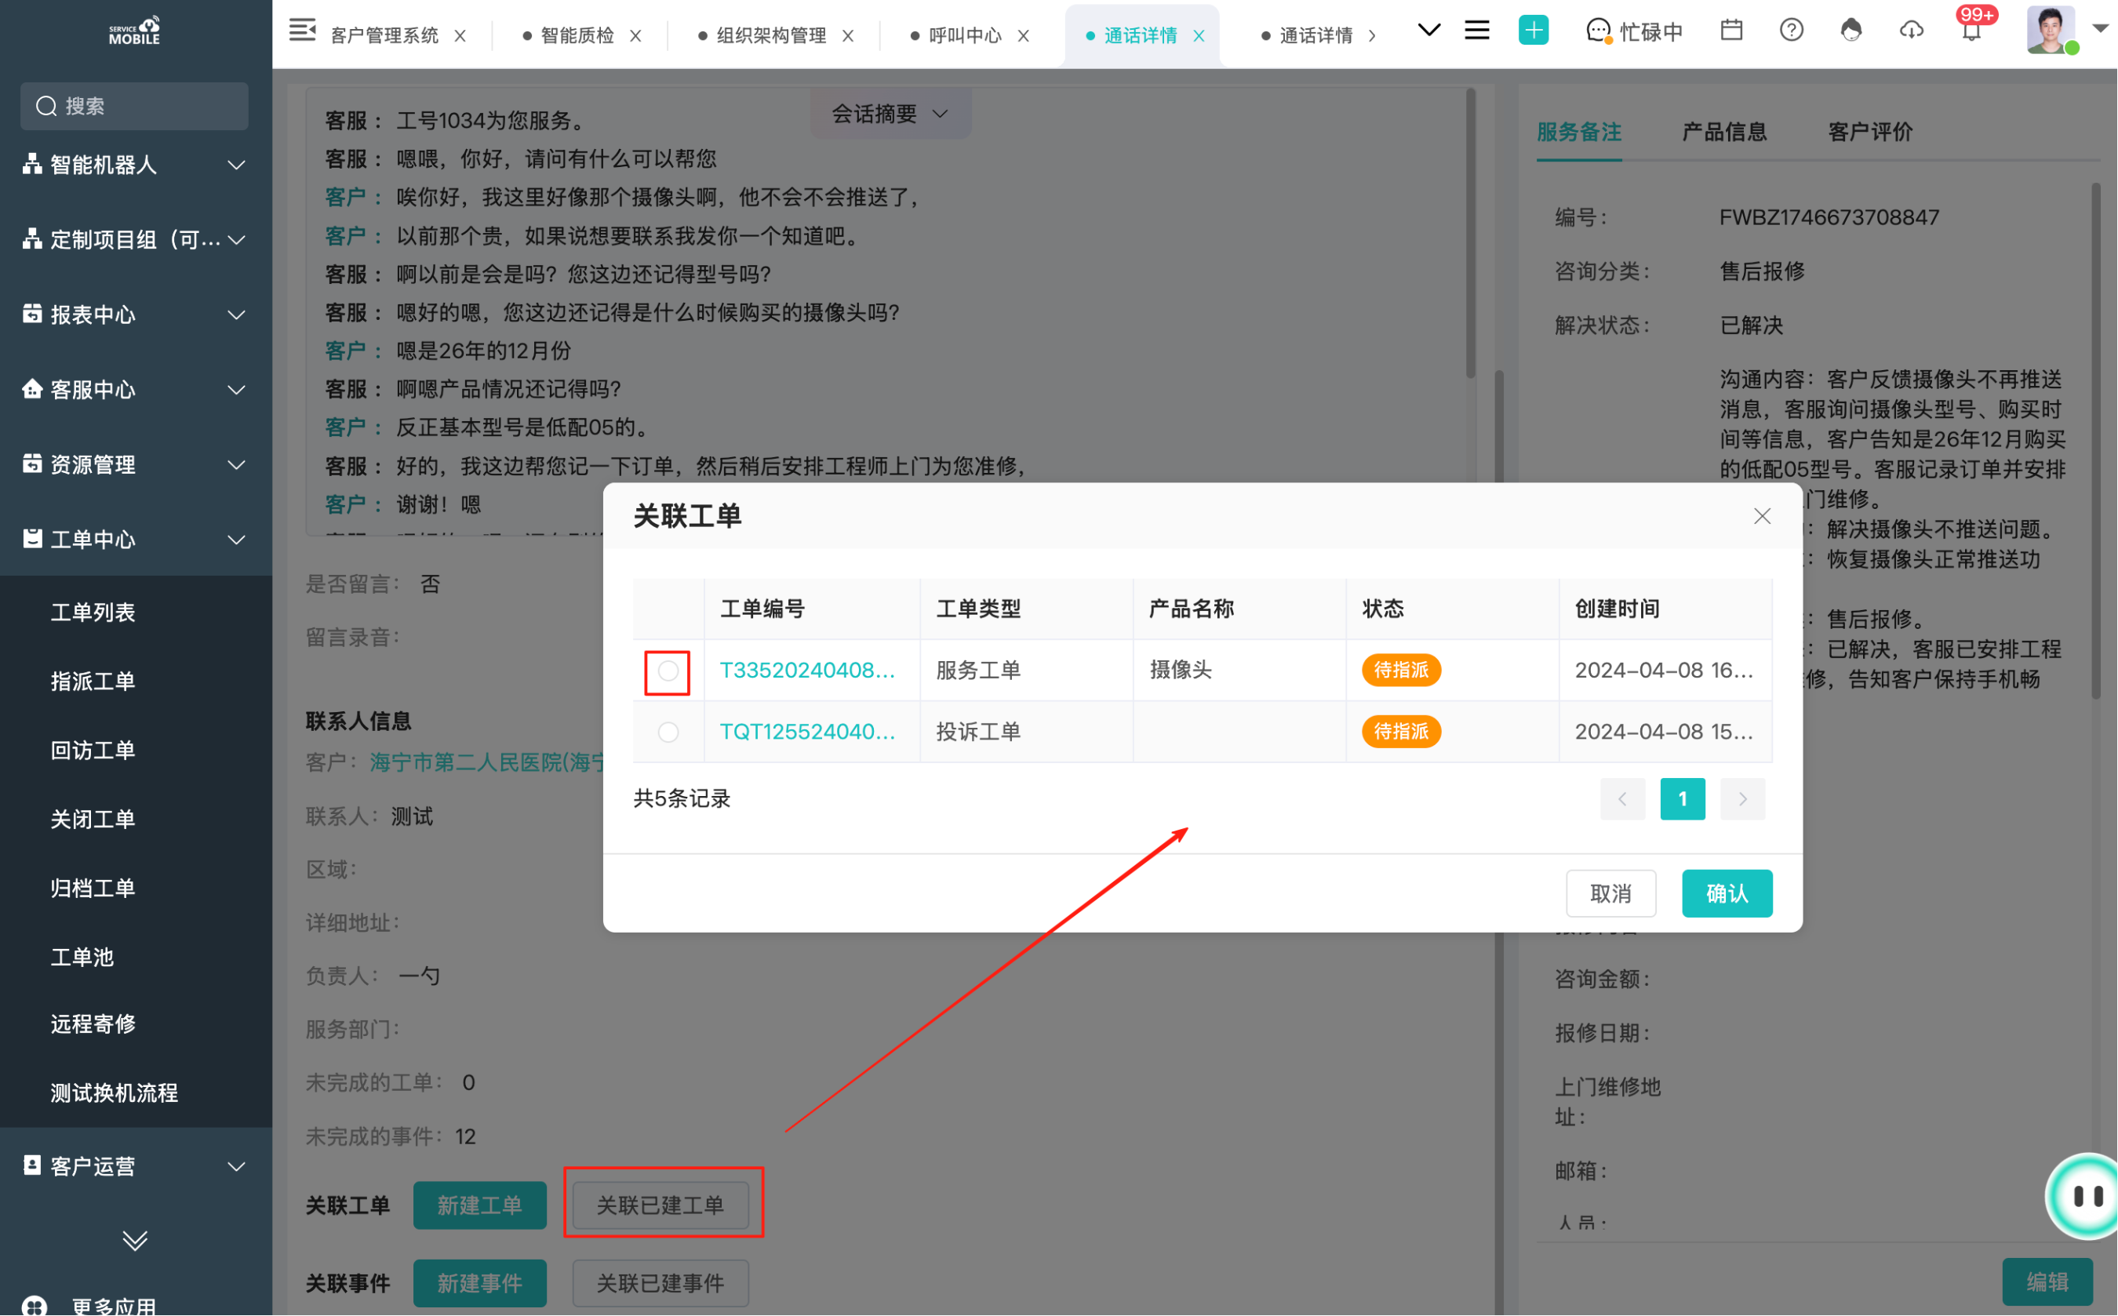The height and width of the screenshot is (1316, 2118).
Task: Click the 确认 button in dialog
Action: (1727, 893)
